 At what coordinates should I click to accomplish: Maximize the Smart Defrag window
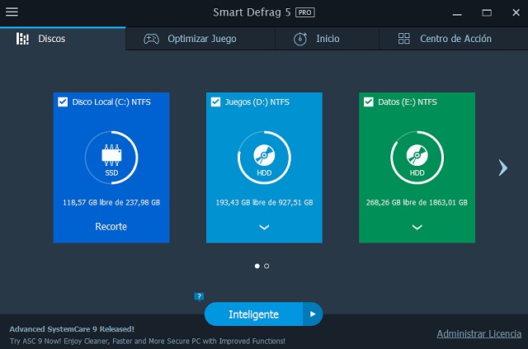point(487,13)
